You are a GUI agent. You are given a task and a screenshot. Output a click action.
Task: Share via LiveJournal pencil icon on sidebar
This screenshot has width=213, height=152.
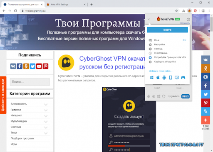[x=206, y=111]
